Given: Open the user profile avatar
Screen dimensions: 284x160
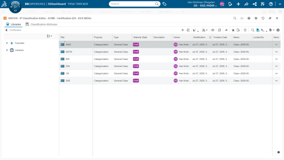Looking at the screenshot, I should tap(222, 4).
